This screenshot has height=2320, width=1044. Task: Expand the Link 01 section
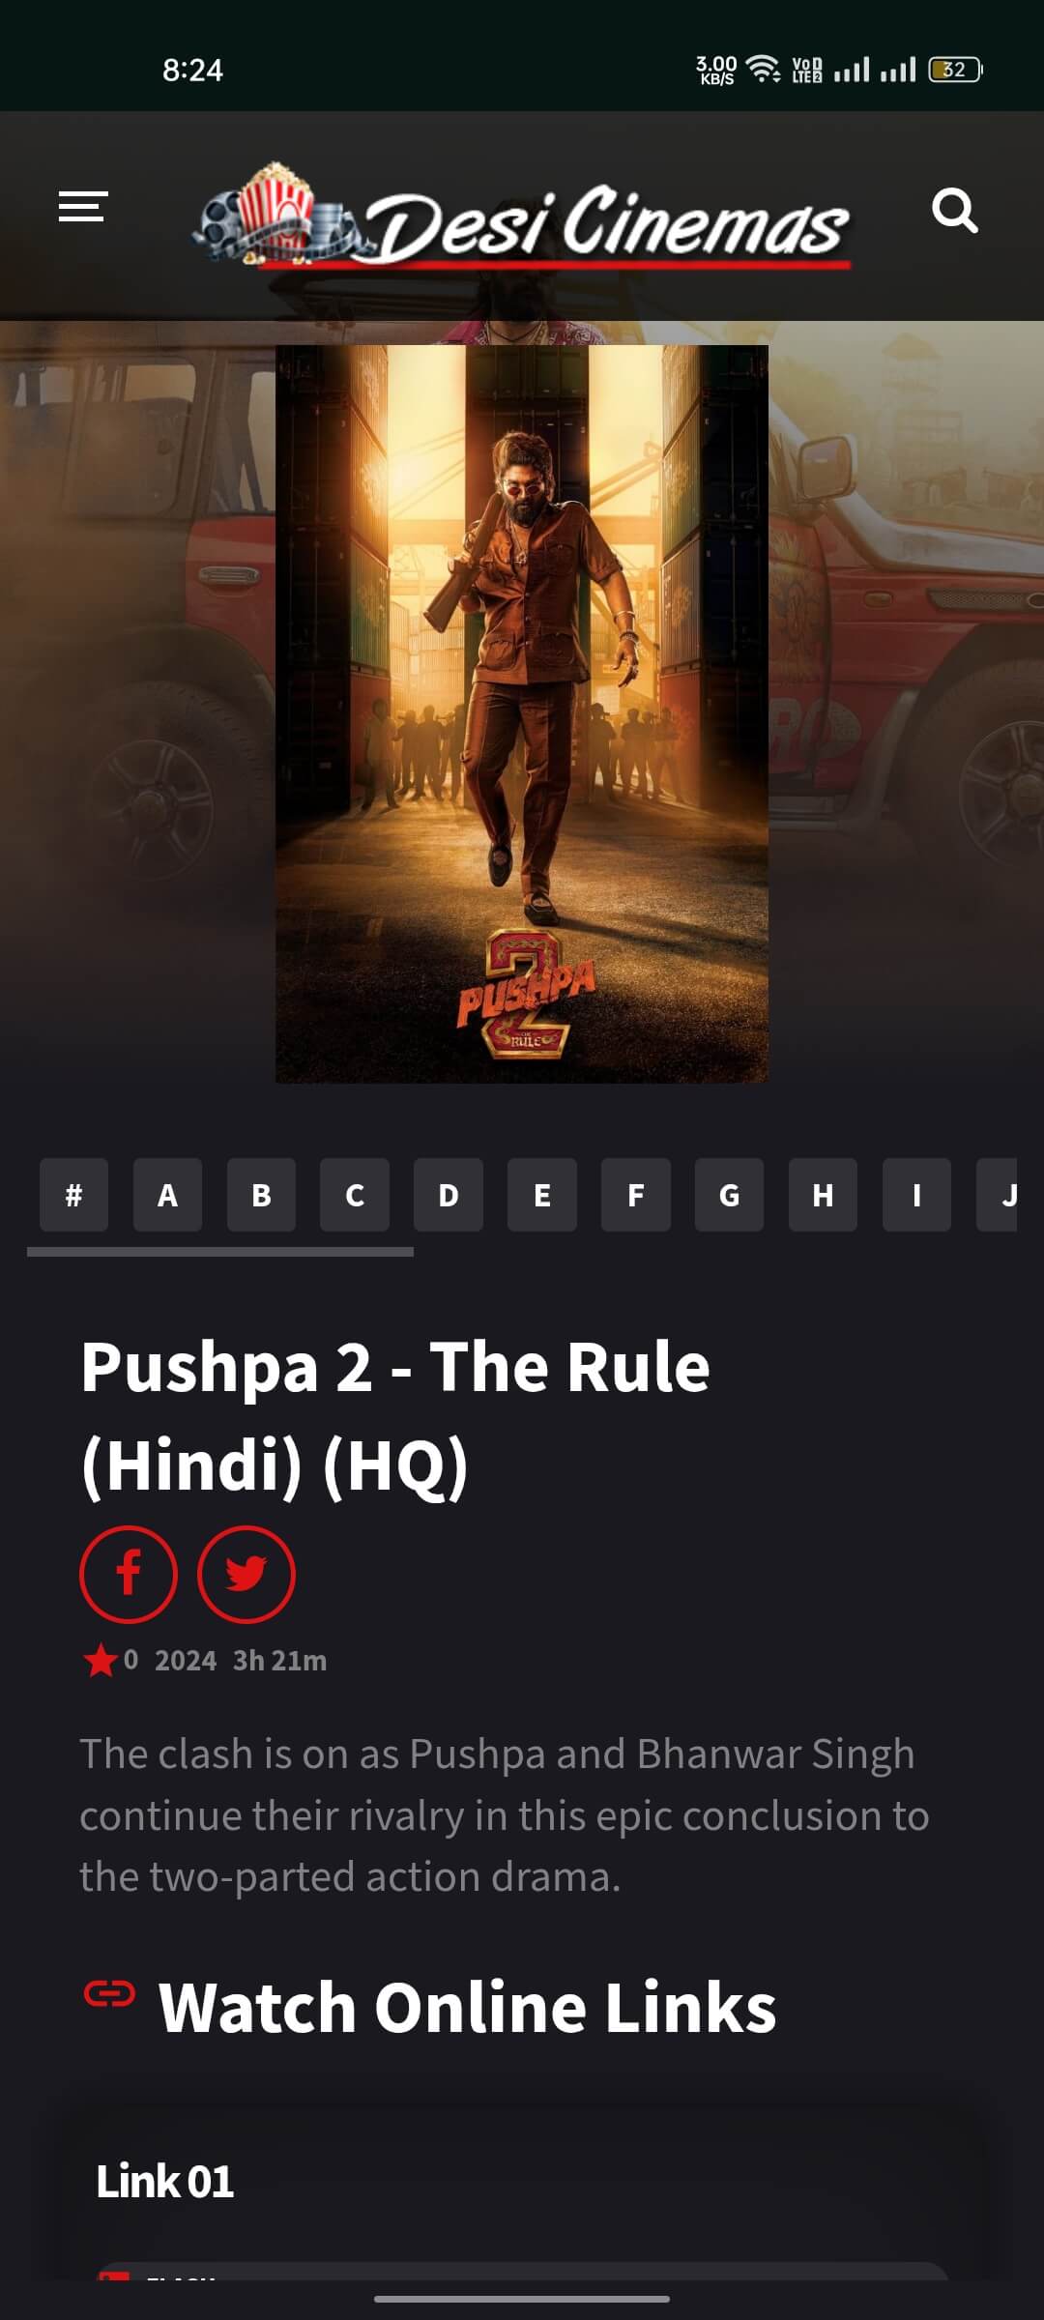[165, 2182]
